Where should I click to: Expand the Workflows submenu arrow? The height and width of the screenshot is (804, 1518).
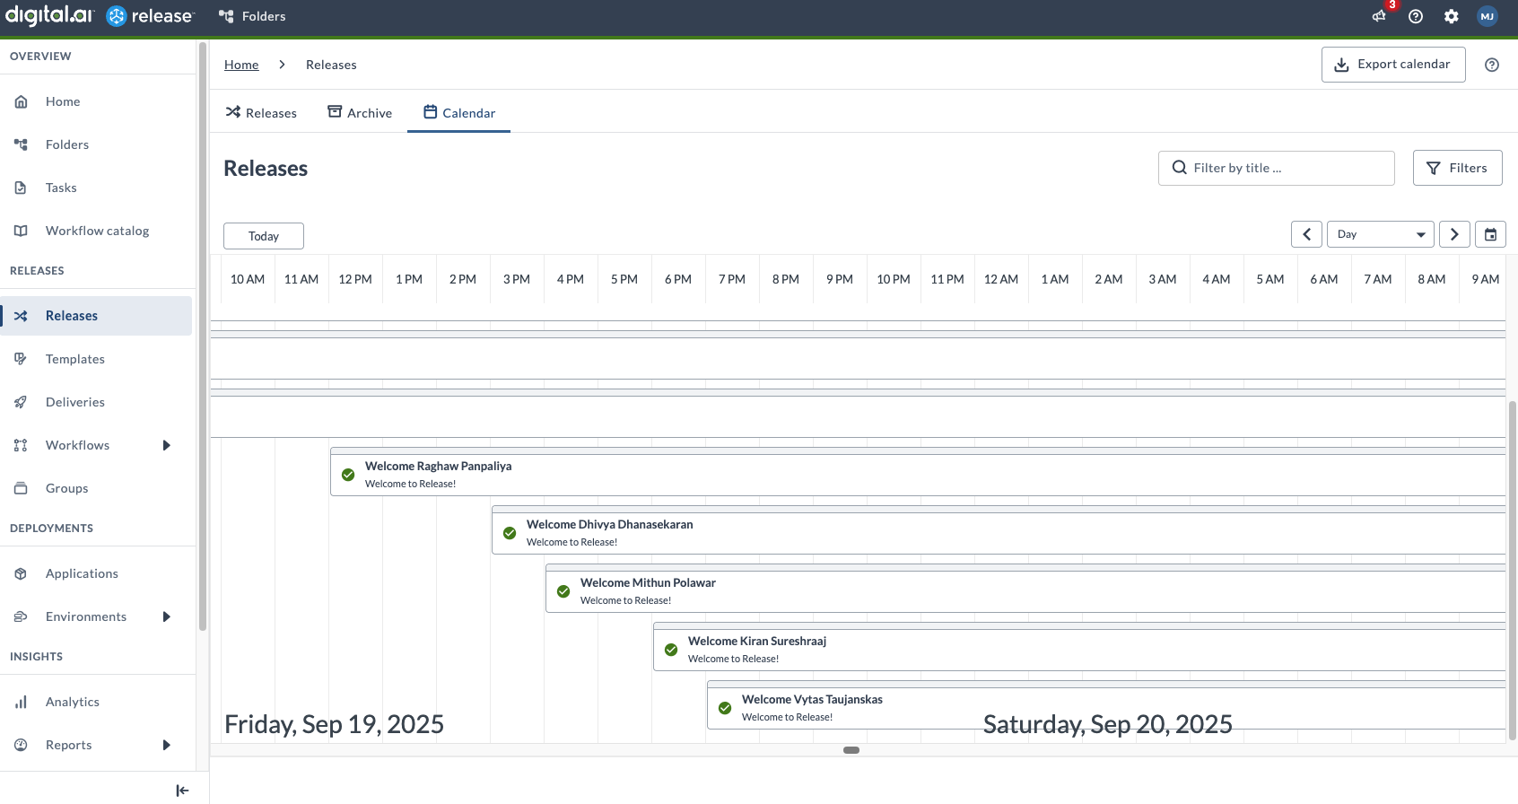pos(166,445)
